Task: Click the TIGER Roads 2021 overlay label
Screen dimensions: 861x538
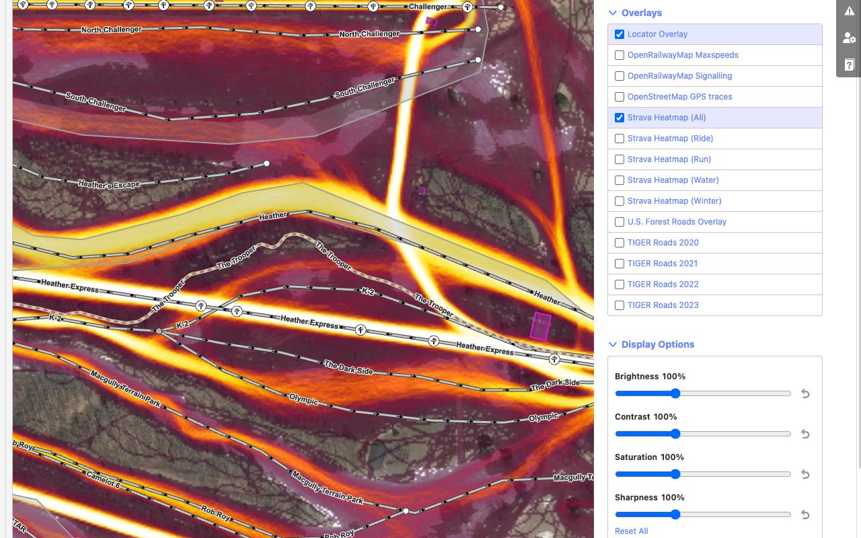Action: pyautogui.click(x=663, y=264)
